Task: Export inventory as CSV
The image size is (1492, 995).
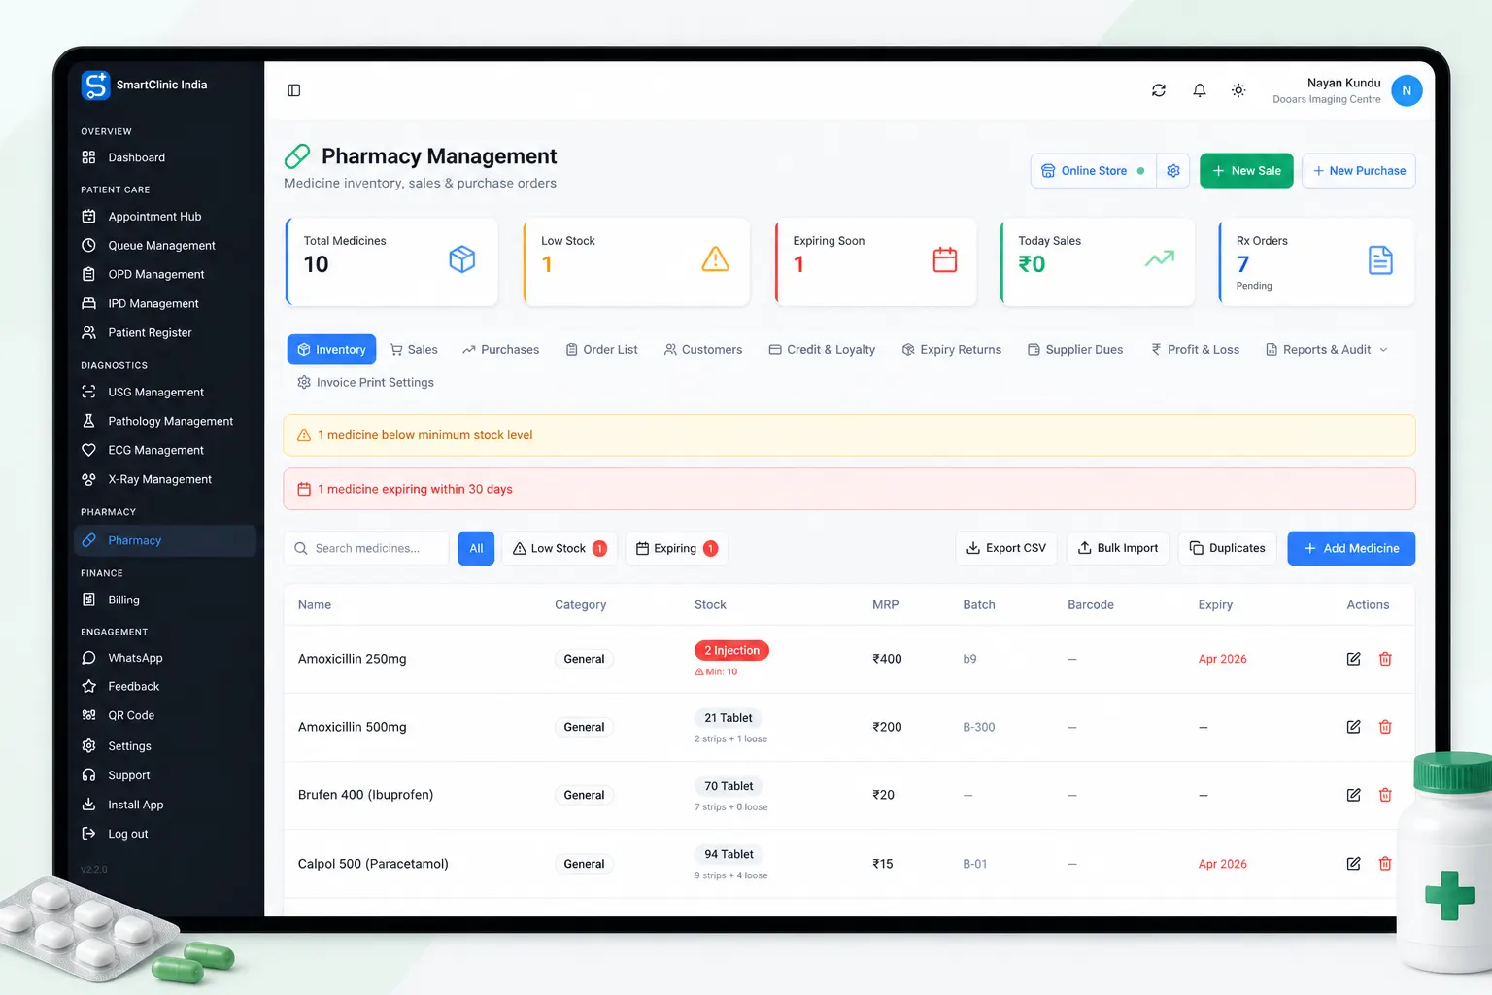Action: [x=1006, y=548]
